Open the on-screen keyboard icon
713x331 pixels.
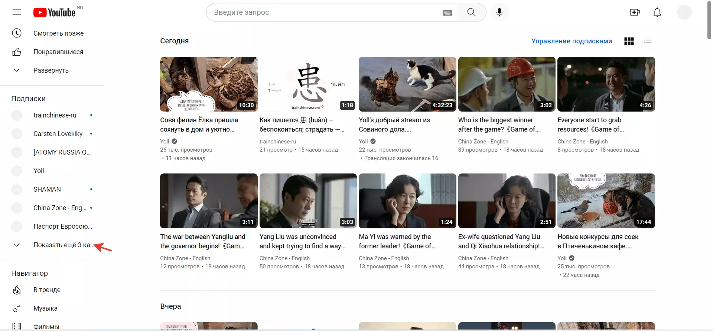click(448, 13)
